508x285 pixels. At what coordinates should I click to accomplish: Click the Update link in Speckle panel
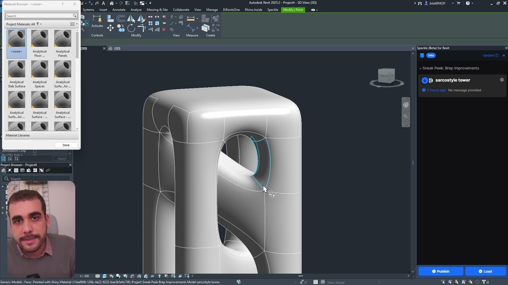click(490, 55)
